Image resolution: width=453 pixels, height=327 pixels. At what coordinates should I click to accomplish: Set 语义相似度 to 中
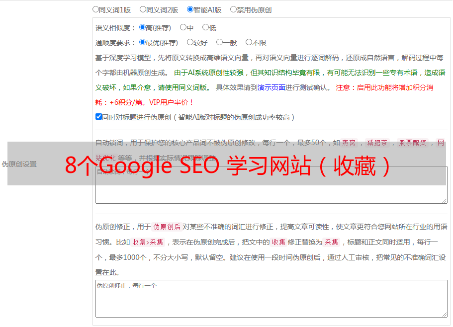[183, 27]
